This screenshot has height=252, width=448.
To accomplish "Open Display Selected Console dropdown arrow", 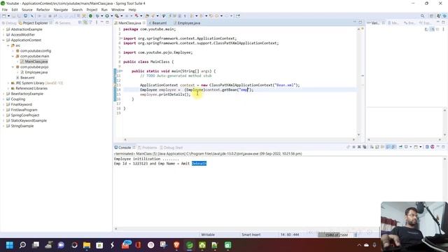I will [x=411, y=147].
